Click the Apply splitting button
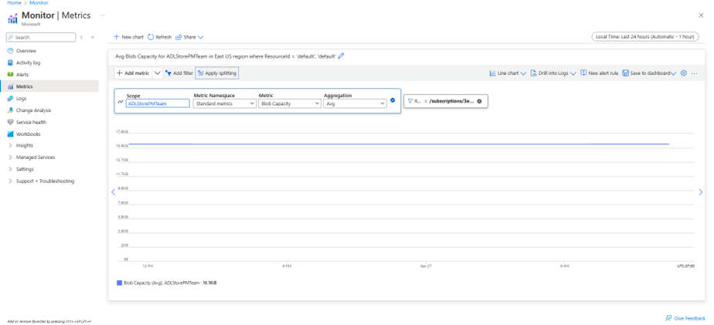 click(216, 73)
